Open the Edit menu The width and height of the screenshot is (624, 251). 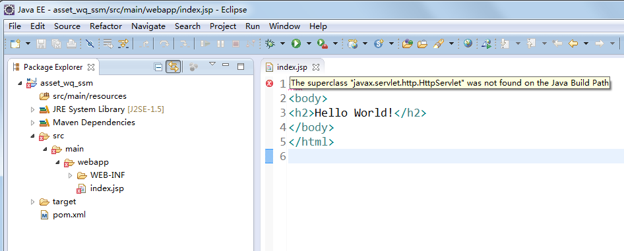[38, 26]
